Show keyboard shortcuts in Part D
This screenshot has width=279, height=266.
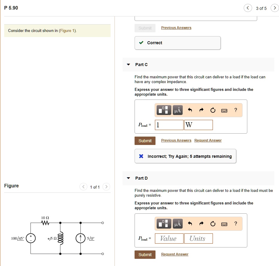(x=224, y=224)
